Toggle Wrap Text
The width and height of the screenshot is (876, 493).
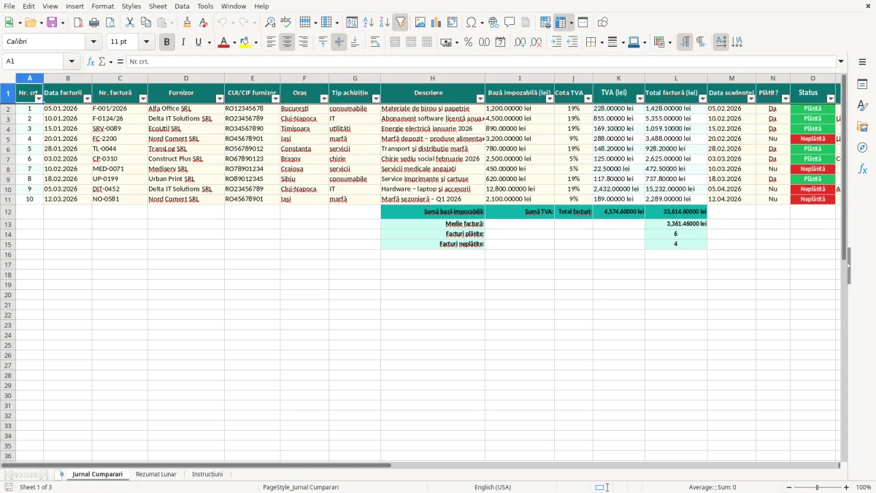pyautogui.click(x=375, y=42)
